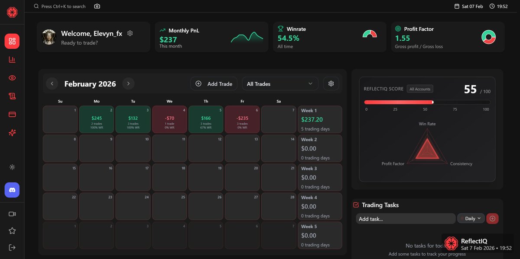Viewport: 520px width, 259px height.
Task: Select the Week 2 summary card
Action: [x=320, y=148]
